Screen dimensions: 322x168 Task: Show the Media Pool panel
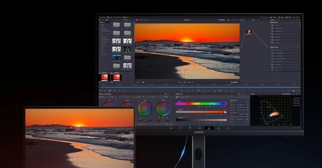tap(118, 17)
